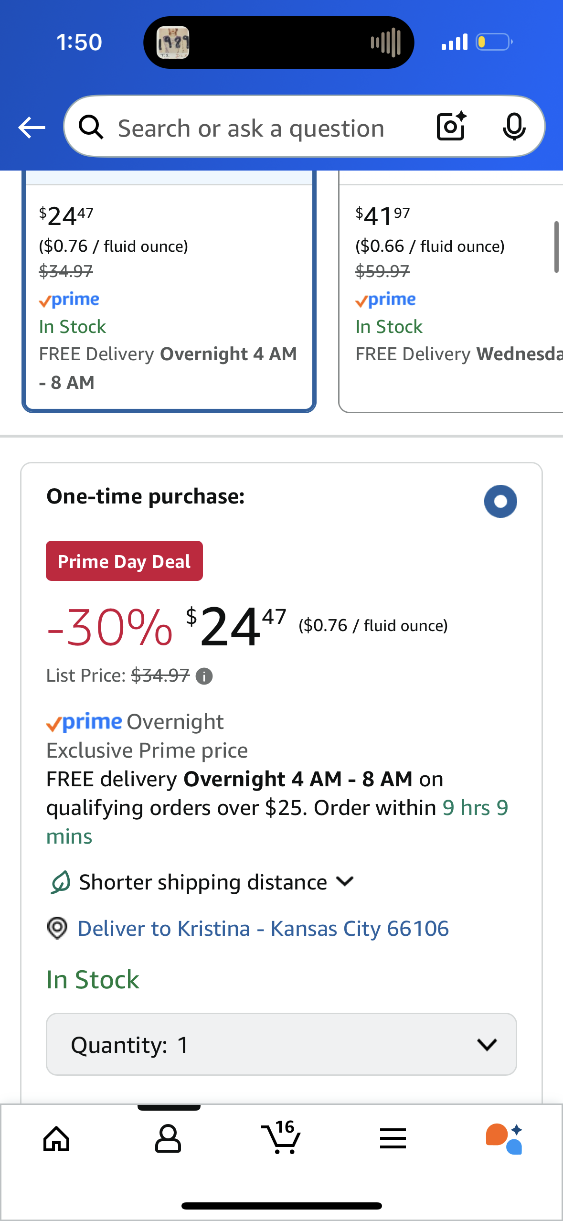Click the search or ask a question field
The height and width of the screenshot is (1221, 563).
click(x=251, y=128)
